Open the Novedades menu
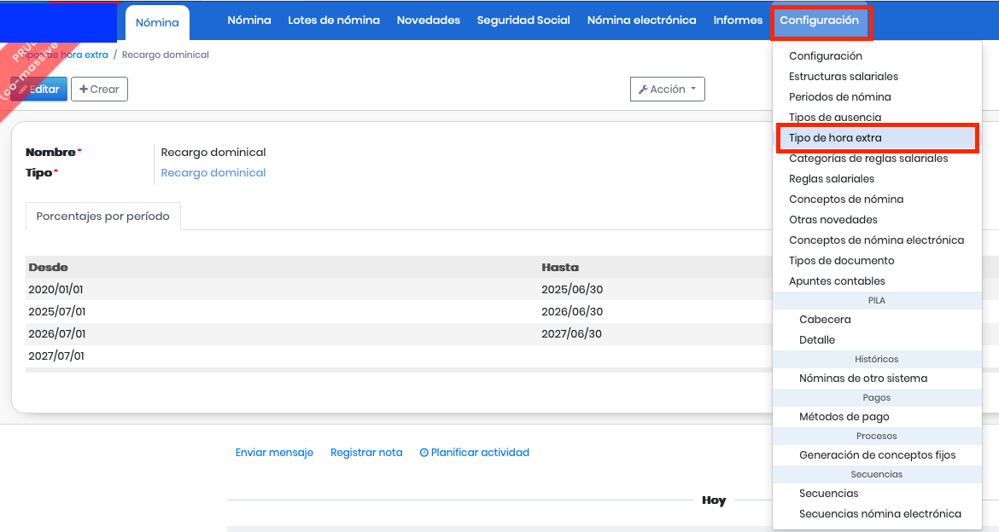This screenshot has height=532, width=999. (429, 20)
